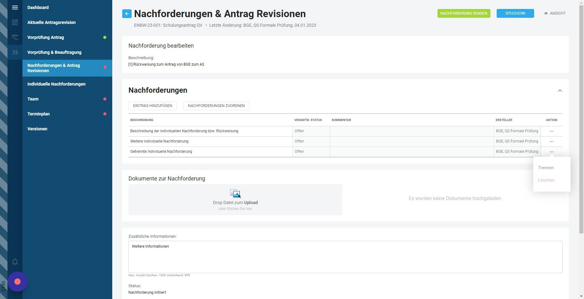Open the hamburger menu icon
The height and width of the screenshot is (299, 584).
[x=15, y=7]
